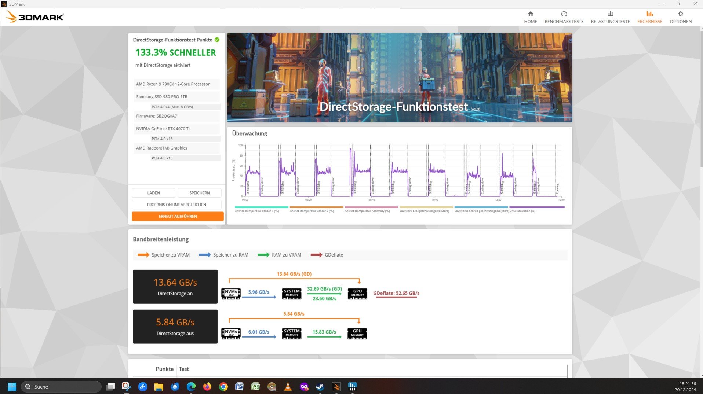
Task: Click the green RAM zu VRAM arrow
Action: click(x=263, y=255)
